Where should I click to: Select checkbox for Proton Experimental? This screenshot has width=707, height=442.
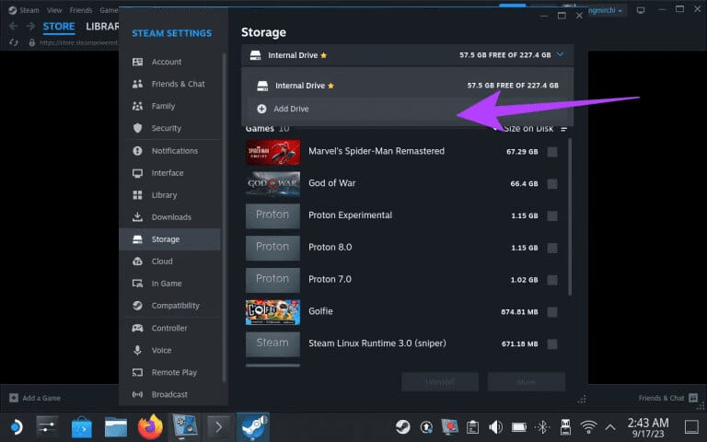coord(552,216)
